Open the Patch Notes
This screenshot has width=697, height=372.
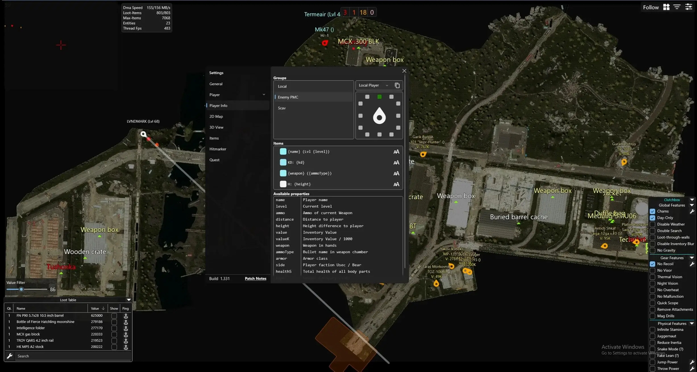pos(255,278)
